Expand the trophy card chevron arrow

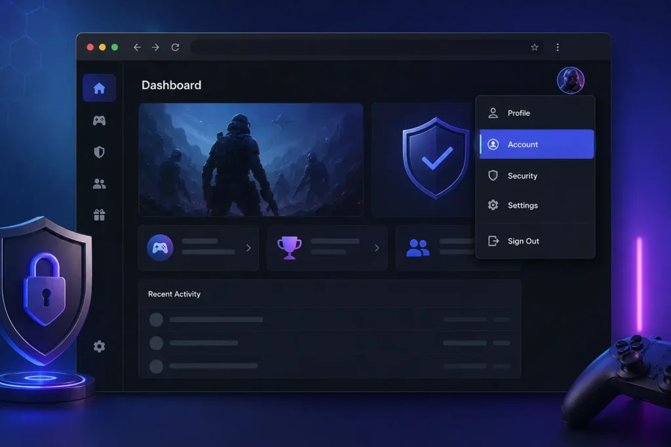coord(377,248)
